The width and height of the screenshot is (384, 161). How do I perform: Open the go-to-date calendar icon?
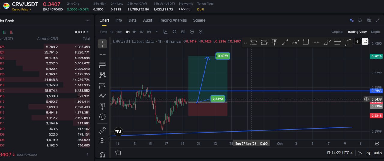click(118, 153)
